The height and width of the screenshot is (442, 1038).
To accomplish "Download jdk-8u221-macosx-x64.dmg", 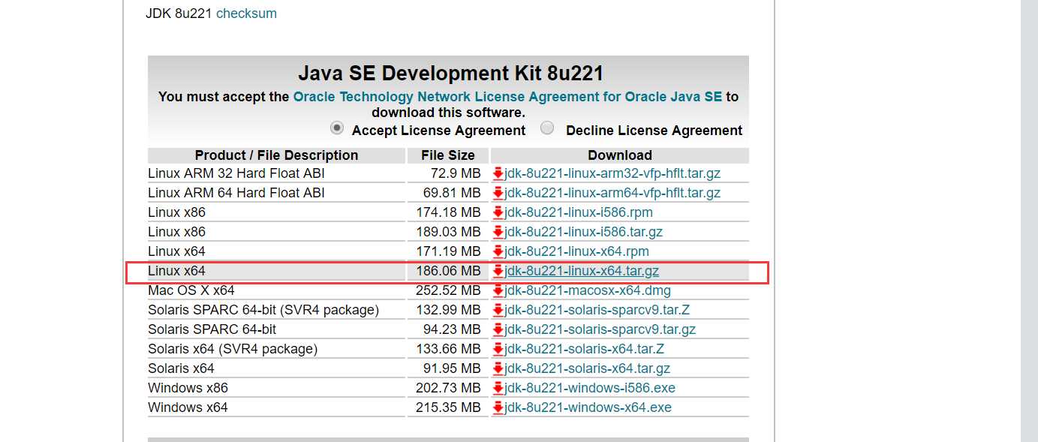I will pyautogui.click(x=588, y=290).
